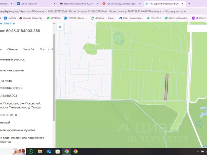
Task: Switch to the Части ЗУ tab
Action: coord(29,49)
